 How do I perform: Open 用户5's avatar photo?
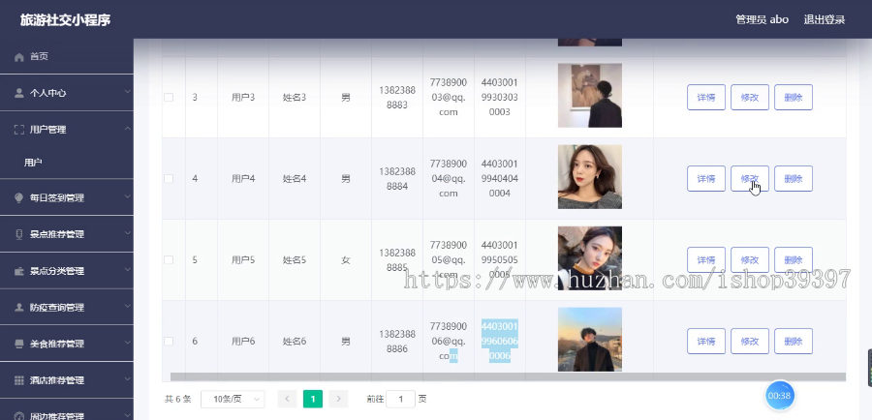(x=589, y=258)
